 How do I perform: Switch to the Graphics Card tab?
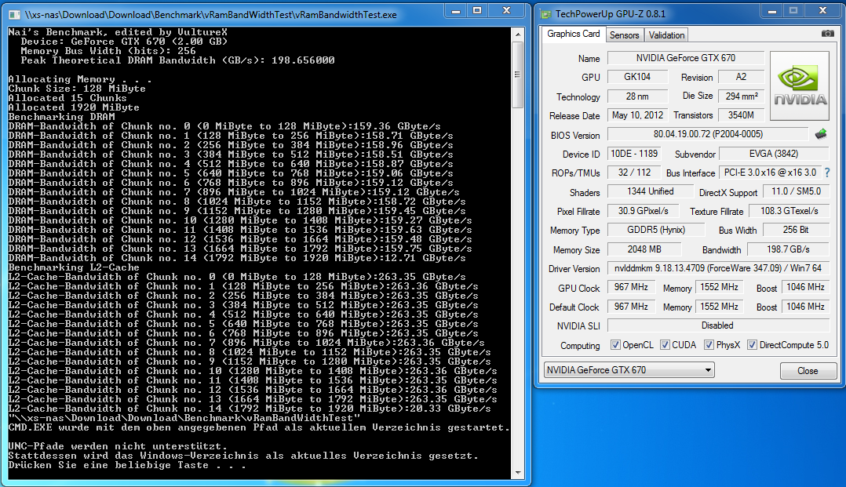(x=573, y=34)
